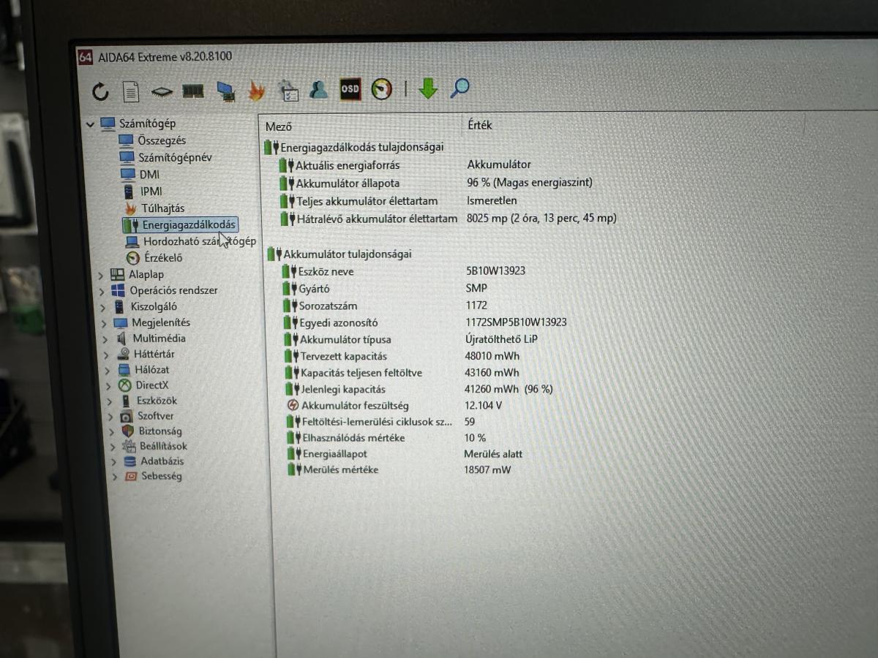Click the report document icon
The height and width of the screenshot is (658, 878).
coord(131,89)
